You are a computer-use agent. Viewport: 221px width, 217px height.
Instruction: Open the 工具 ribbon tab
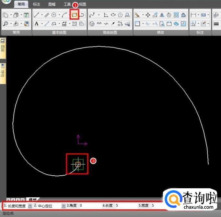point(67,4)
